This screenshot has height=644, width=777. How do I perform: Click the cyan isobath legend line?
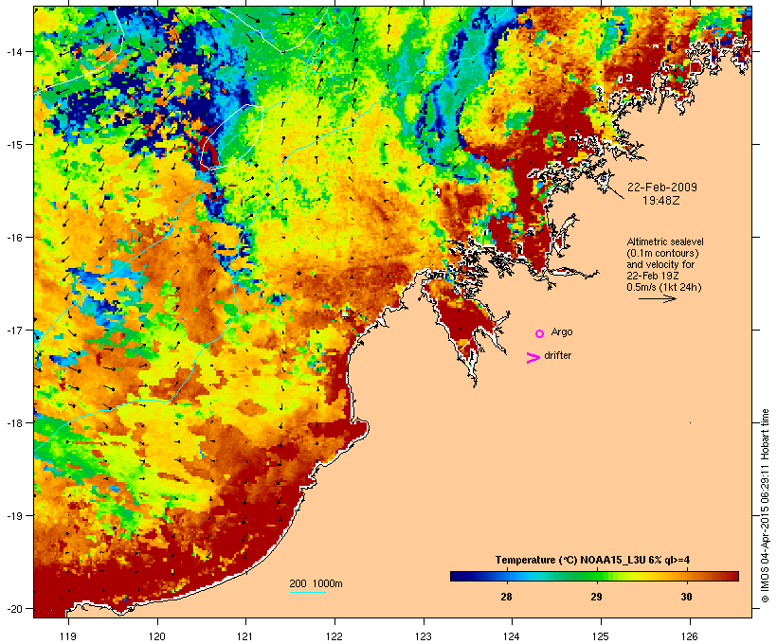307,592
